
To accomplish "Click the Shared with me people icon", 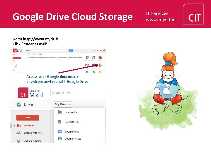I will tap(18, 133).
